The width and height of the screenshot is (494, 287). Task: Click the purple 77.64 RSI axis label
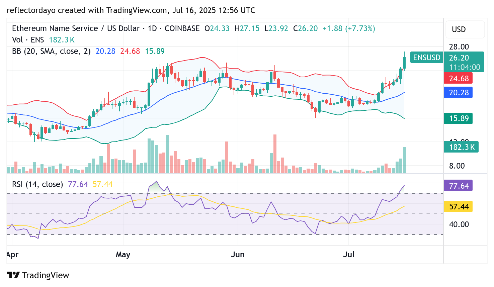pos(458,186)
